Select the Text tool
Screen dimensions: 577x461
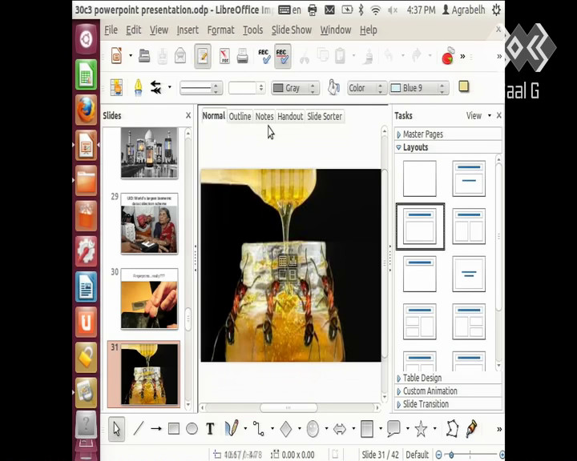[210, 429]
